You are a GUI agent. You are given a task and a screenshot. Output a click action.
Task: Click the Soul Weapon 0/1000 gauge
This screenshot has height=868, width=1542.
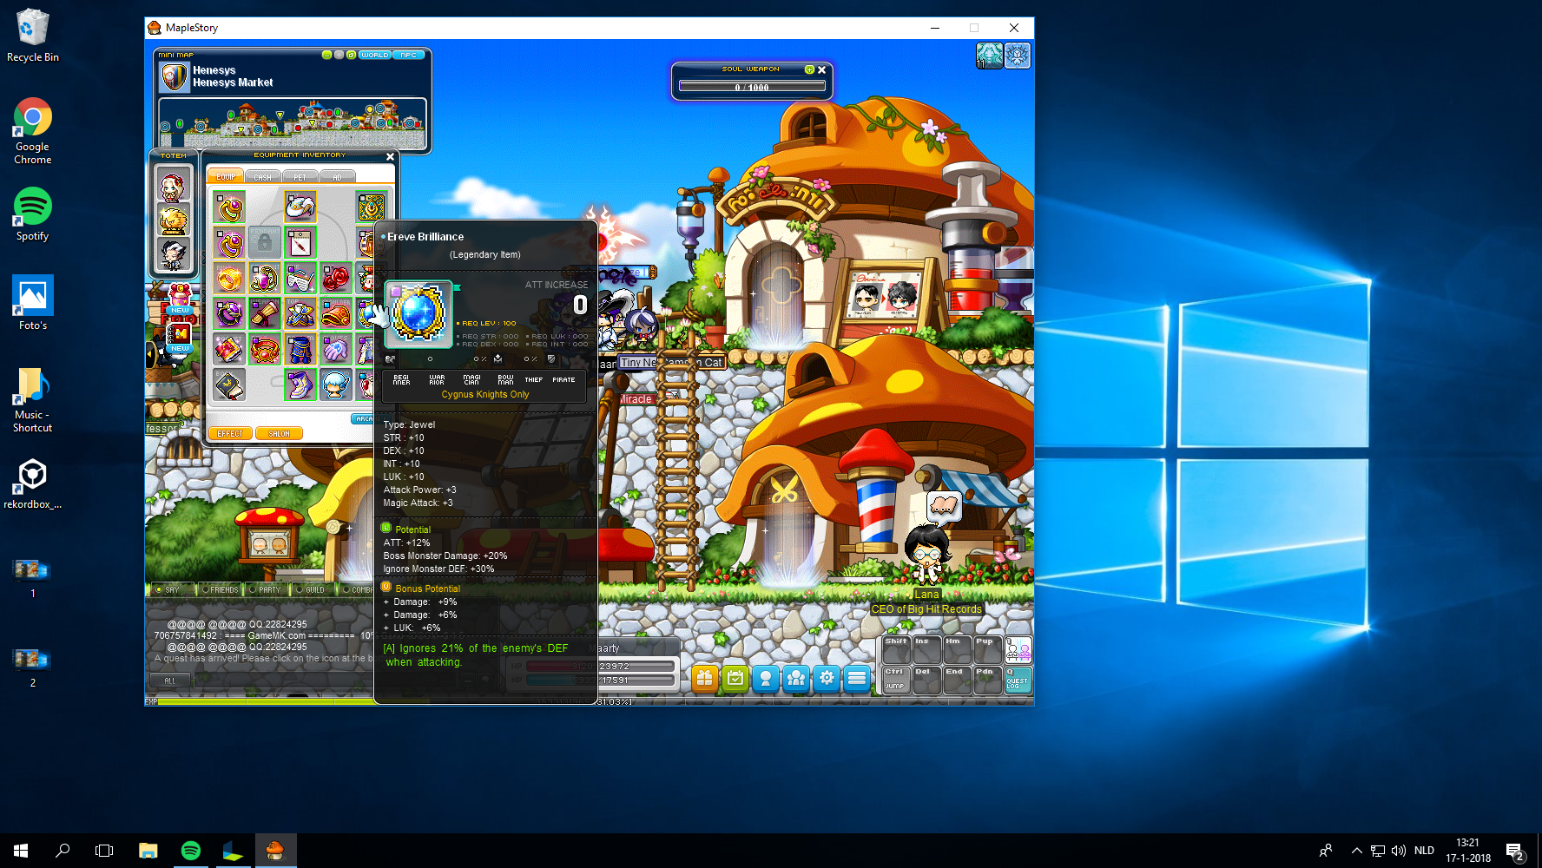point(752,87)
